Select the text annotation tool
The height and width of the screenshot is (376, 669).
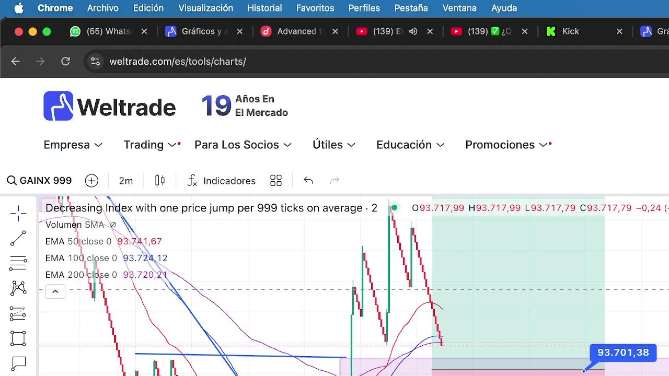click(x=18, y=363)
